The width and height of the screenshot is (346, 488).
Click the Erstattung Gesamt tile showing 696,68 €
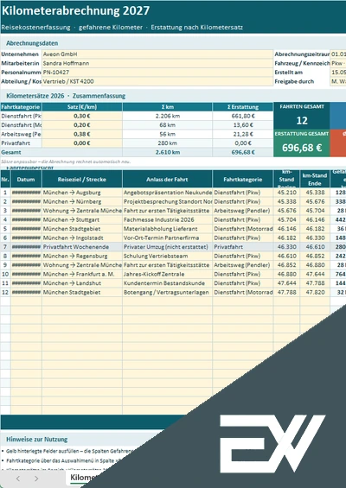coord(301,143)
